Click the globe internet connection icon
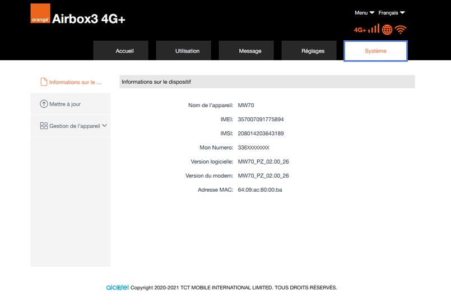451x305 pixels. pyautogui.click(x=387, y=30)
